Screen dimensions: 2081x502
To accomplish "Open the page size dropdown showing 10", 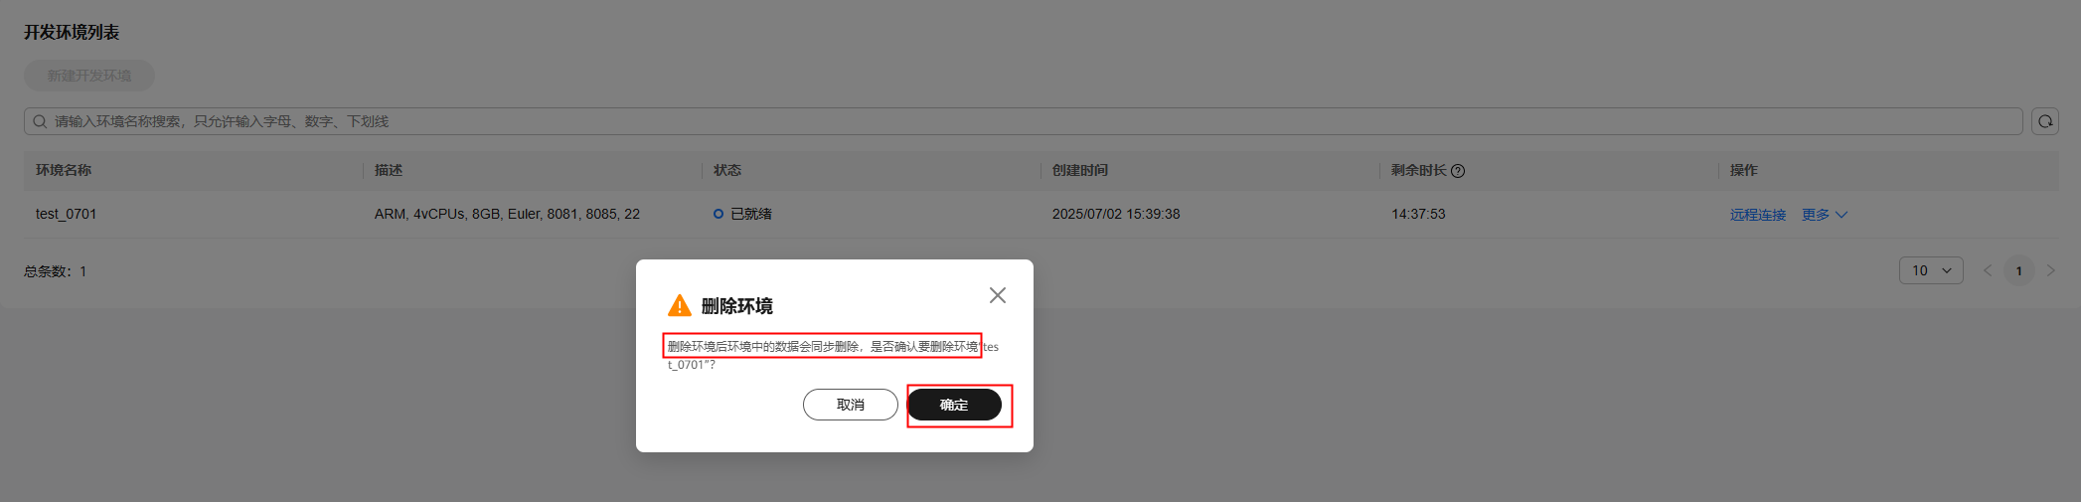I will tap(1931, 270).
